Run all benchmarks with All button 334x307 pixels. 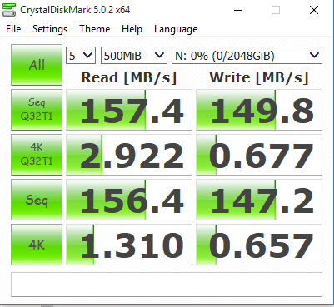tap(37, 65)
